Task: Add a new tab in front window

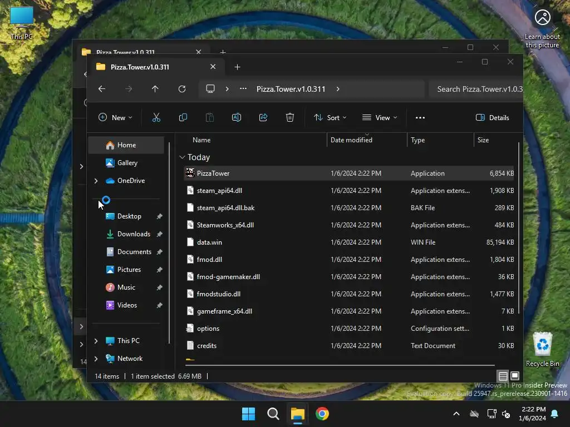Action: click(237, 67)
